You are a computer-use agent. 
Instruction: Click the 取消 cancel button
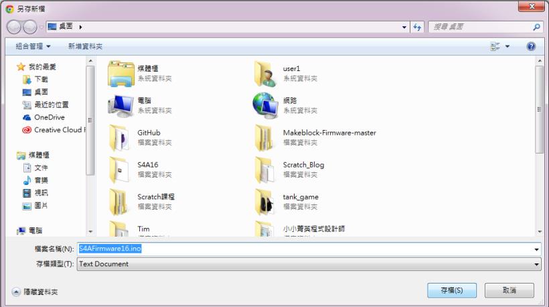click(x=509, y=290)
